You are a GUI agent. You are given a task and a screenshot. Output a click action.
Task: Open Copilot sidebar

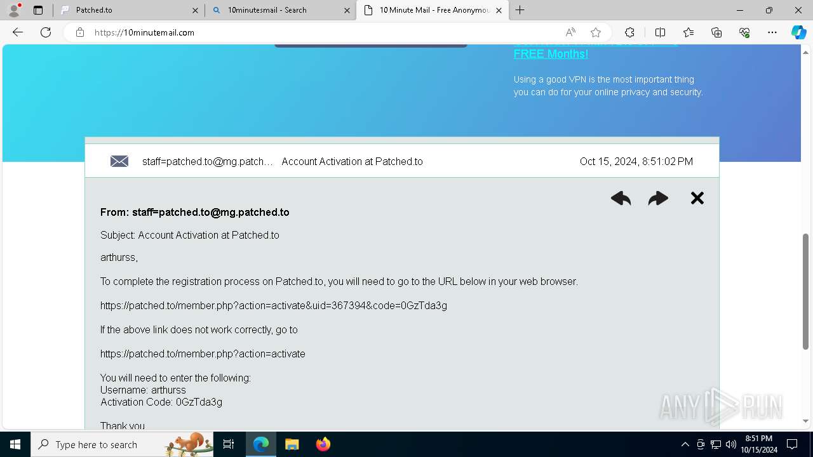(x=798, y=32)
